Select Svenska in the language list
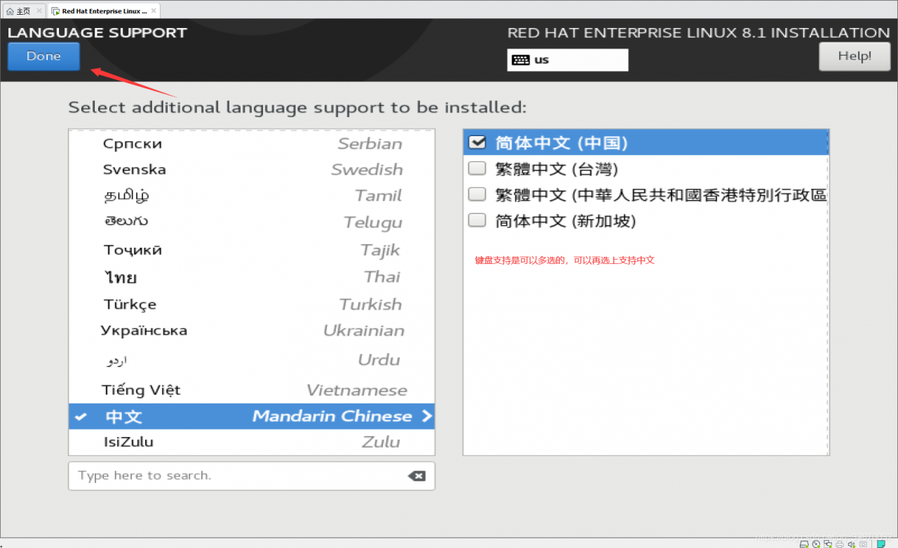Viewport: 898px width, 548px height. tap(252, 170)
